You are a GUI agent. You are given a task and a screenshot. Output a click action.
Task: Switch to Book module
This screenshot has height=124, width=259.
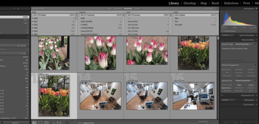215,3
